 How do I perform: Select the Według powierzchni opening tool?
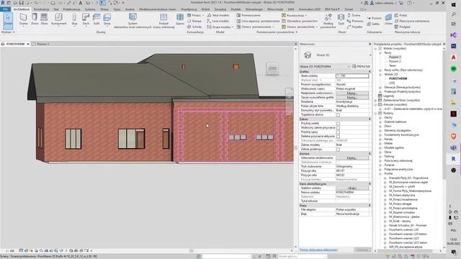coord(328,21)
